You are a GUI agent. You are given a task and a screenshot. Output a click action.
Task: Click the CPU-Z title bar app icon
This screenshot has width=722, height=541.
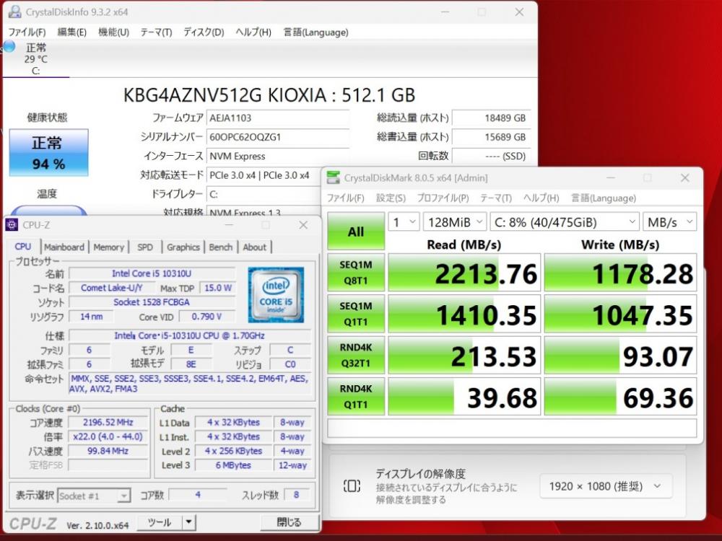point(12,225)
